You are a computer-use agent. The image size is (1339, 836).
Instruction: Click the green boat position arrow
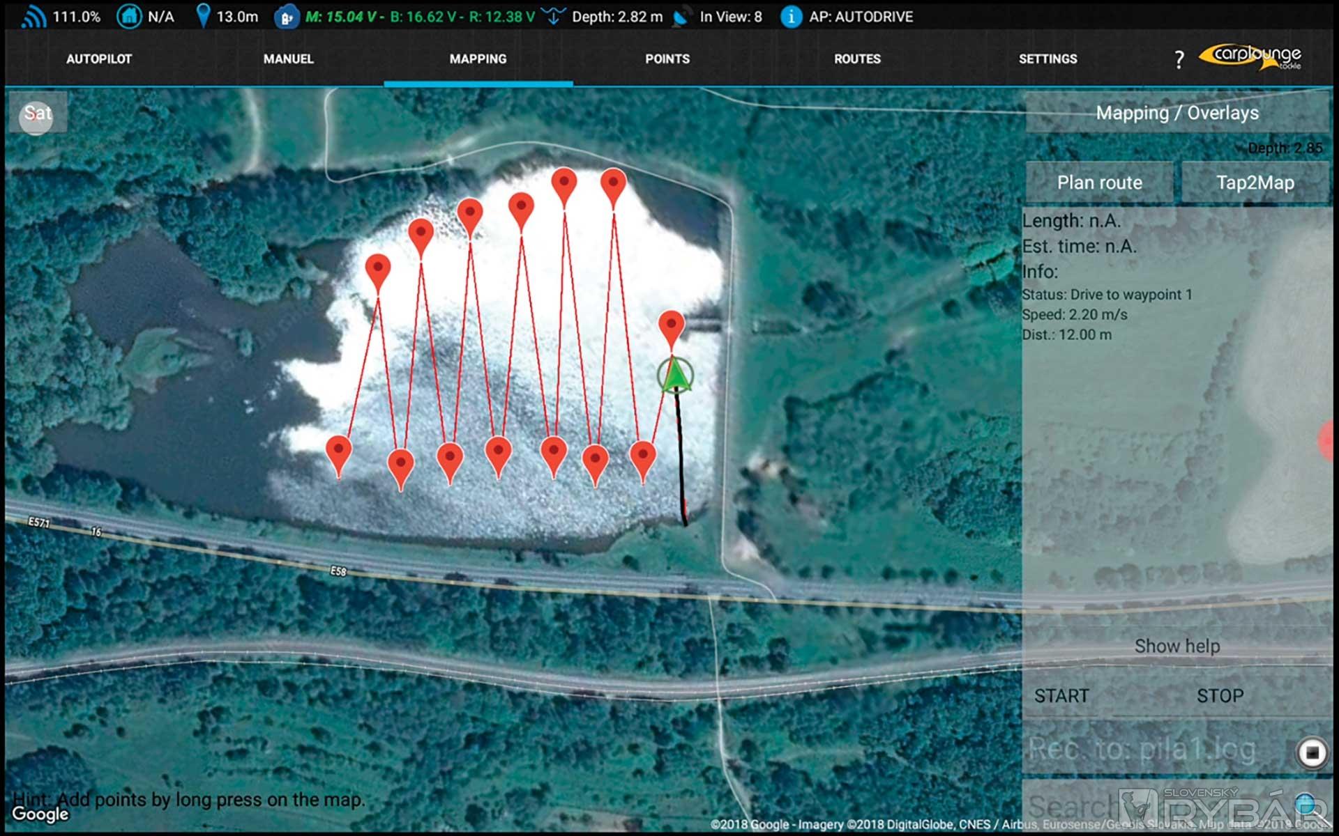[675, 375]
